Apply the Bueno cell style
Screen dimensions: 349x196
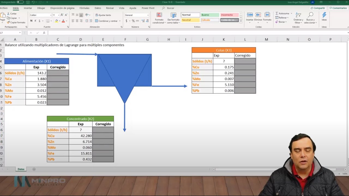(210, 15)
